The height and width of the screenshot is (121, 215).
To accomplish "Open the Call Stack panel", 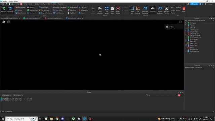I will coord(83,7).
